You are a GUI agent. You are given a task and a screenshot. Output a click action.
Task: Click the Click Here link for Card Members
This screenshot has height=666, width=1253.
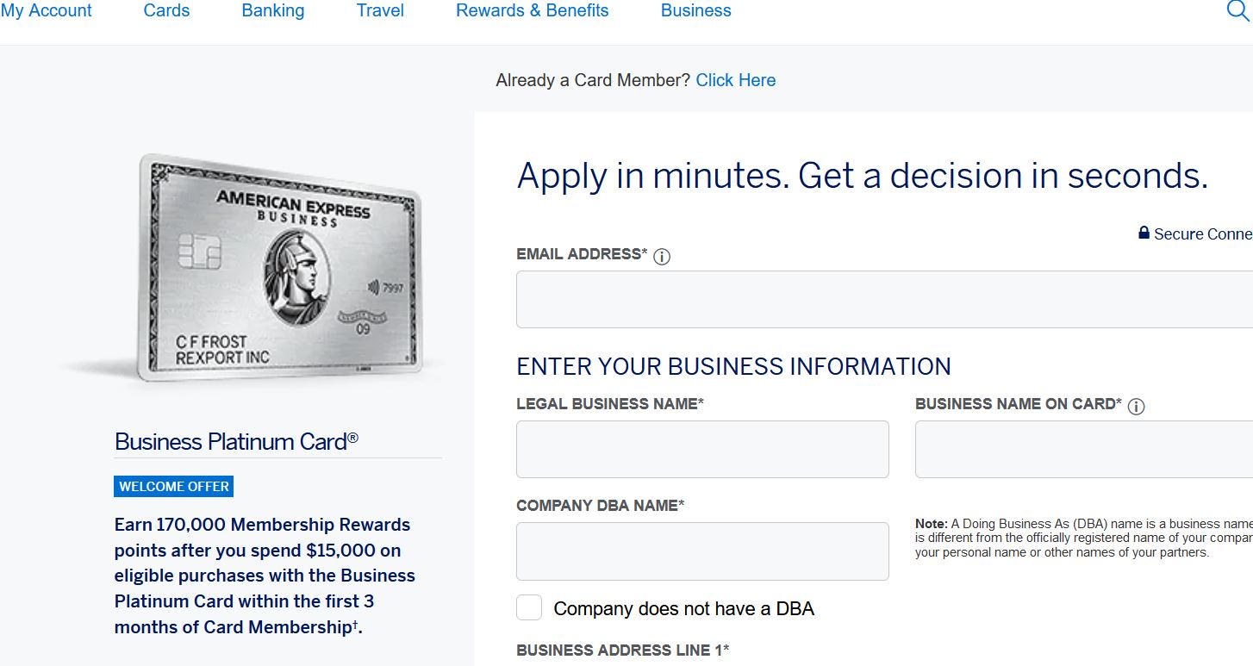click(736, 79)
